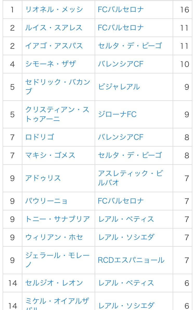Click the ウィリアン・ホセ link
The width and height of the screenshot is (195, 310).
click(54, 237)
